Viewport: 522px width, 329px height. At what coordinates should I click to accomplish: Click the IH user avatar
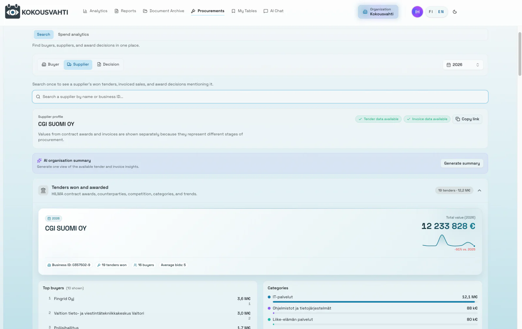[x=417, y=12]
